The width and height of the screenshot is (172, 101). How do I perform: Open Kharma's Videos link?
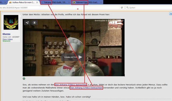[x=10, y=39]
